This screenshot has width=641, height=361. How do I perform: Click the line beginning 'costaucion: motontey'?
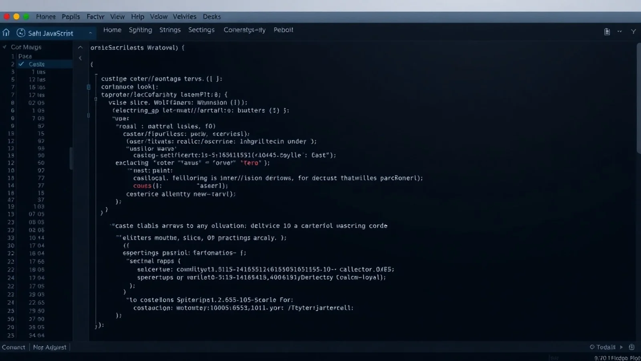point(244,308)
